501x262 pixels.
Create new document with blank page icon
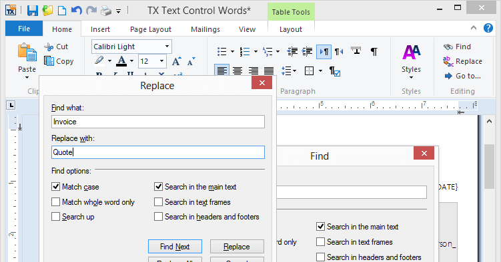pyautogui.click(x=62, y=11)
